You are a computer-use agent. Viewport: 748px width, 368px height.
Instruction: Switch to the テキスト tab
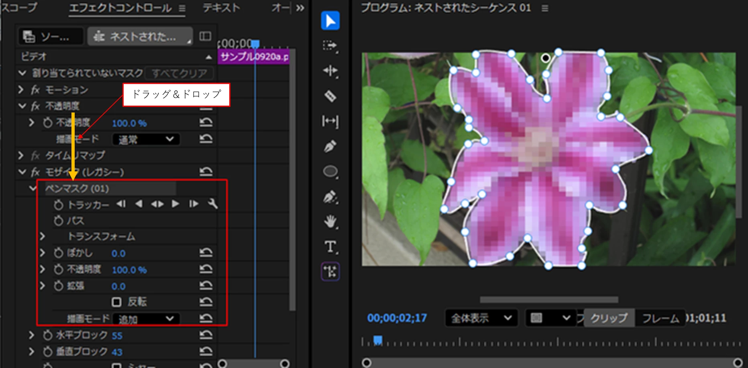pyautogui.click(x=221, y=8)
